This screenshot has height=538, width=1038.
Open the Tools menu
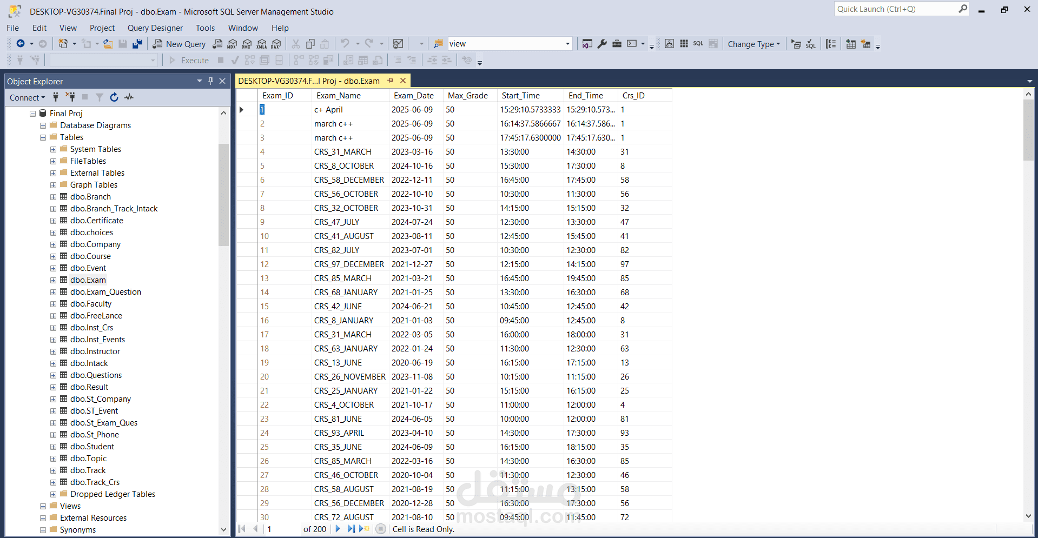point(205,28)
